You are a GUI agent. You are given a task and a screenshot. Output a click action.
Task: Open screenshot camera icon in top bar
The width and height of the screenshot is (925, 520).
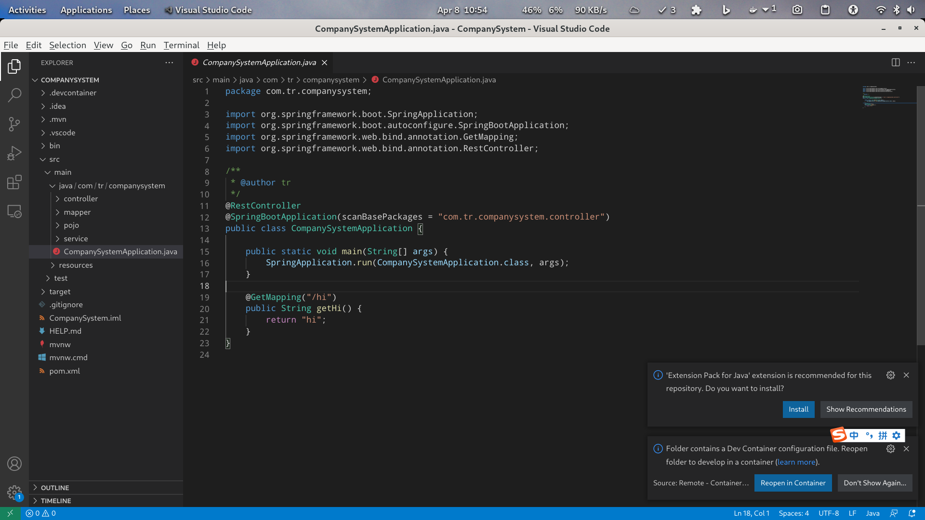pyautogui.click(x=797, y=10)
